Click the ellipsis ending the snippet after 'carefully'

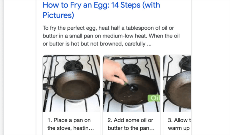(149, 44)
